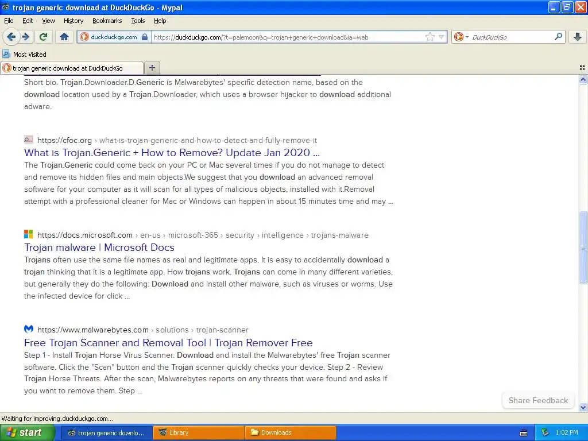Go back with the Back arrow
This screenshot has width=588, height=441.
11,37
